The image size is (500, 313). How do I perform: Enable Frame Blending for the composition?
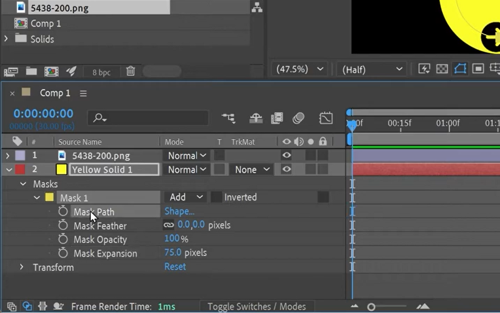pos(277,118)
